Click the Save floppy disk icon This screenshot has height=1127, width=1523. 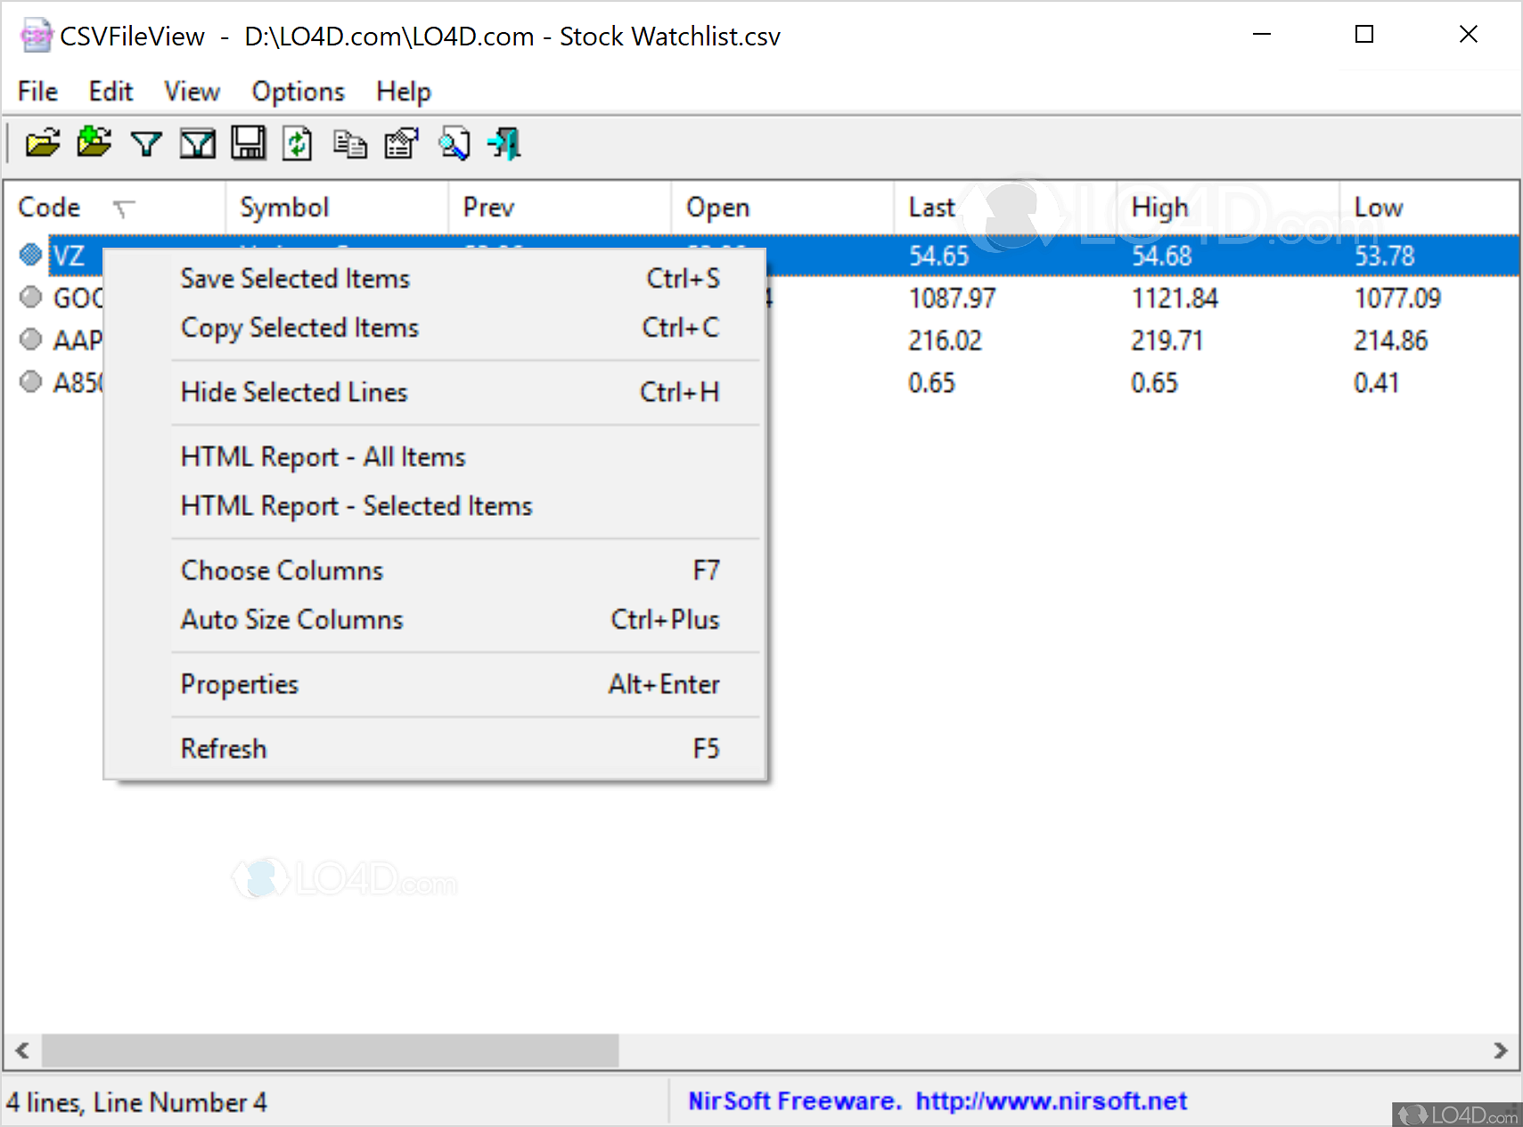click(x=249, y=143)
